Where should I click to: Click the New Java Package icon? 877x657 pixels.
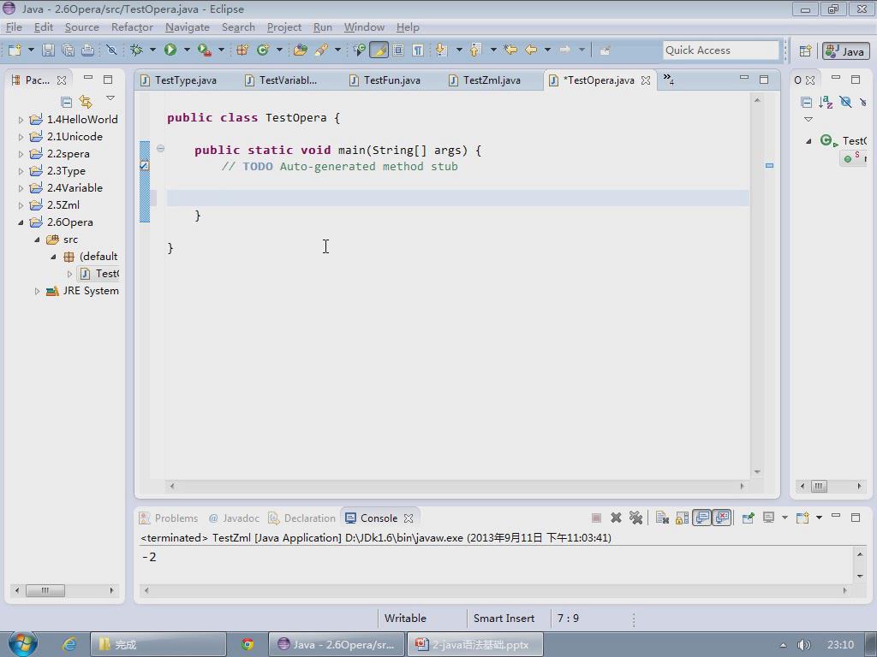(242, 50)
